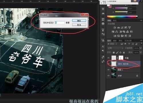Switch to the 样式 tab
This screenshot has width=143, height=103.
pos(115,20)
